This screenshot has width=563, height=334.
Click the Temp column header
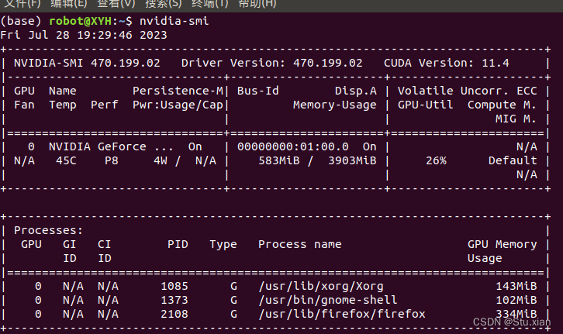point(63,105)
